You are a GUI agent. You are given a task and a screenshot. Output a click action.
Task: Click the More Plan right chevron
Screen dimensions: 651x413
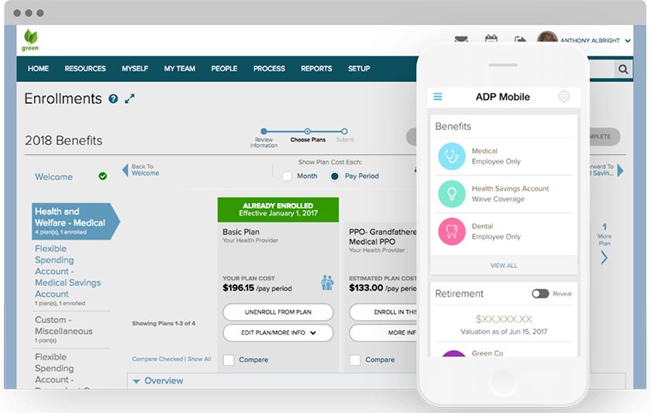604,258
